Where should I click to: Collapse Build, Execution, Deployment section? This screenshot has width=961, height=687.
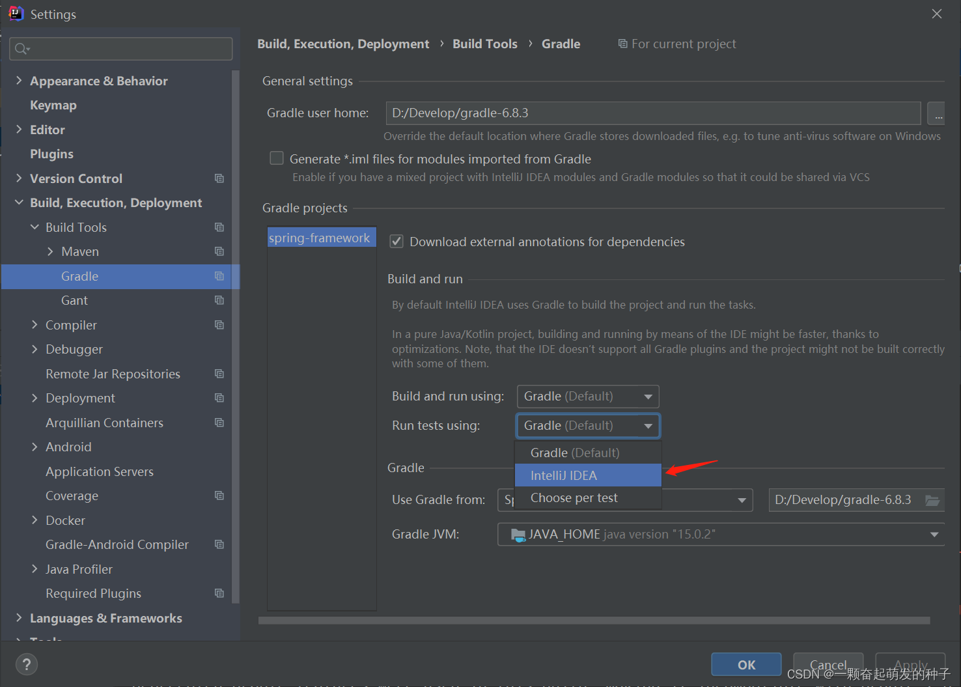tap(19, 203)
